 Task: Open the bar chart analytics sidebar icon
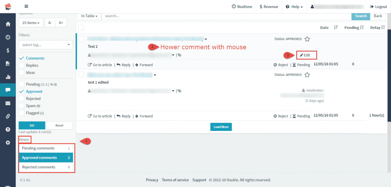click(8, 77)
